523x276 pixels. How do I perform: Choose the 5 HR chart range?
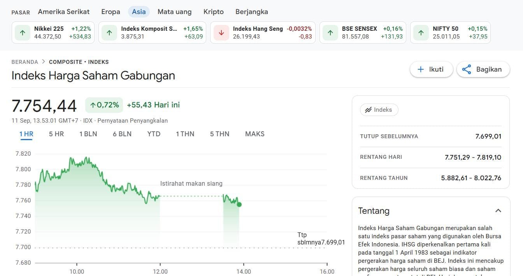click(56, 134)
